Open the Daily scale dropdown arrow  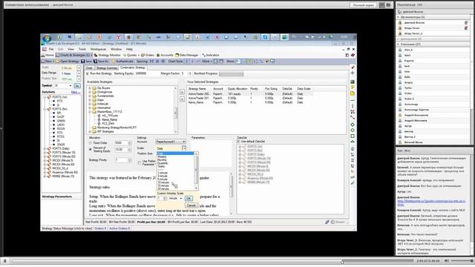point(184,148)
